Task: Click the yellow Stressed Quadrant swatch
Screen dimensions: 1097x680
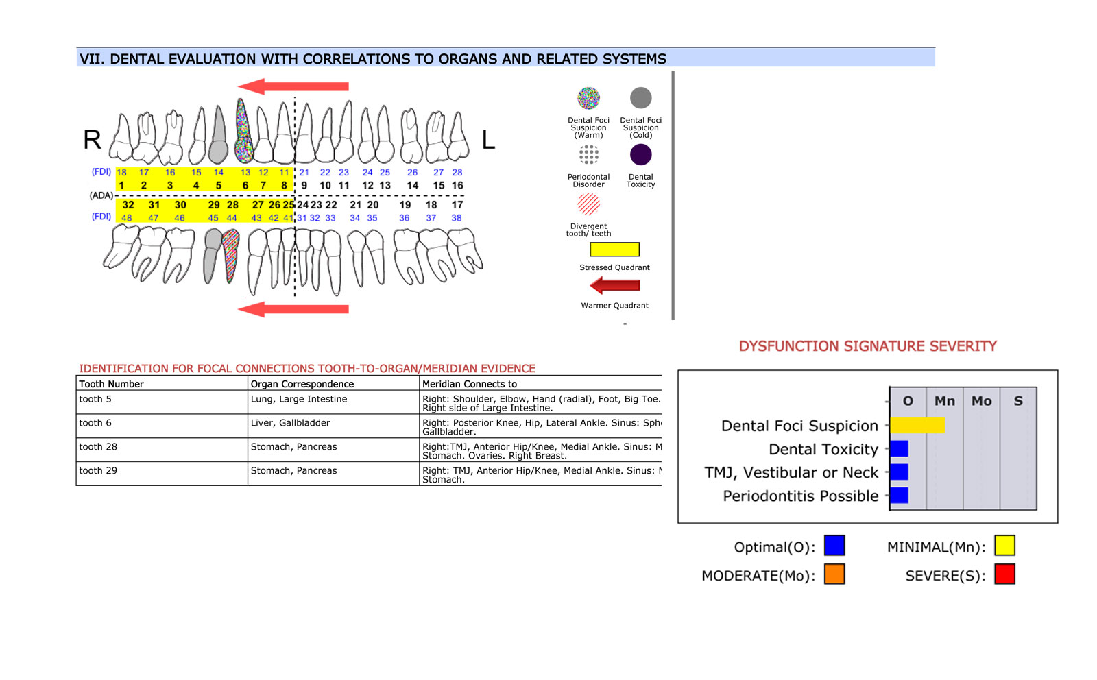Action: tap(614, 250)
